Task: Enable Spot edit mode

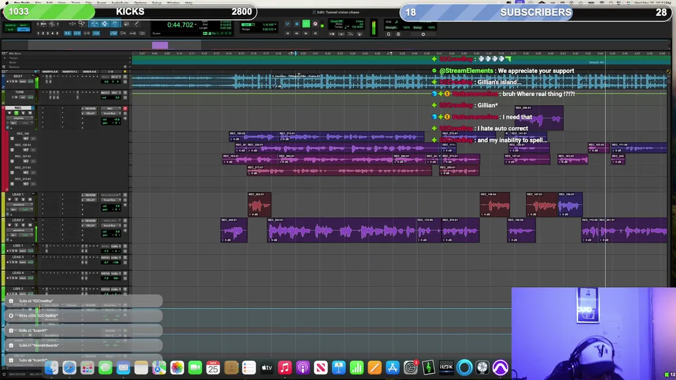Action: [x=23, y=25]
